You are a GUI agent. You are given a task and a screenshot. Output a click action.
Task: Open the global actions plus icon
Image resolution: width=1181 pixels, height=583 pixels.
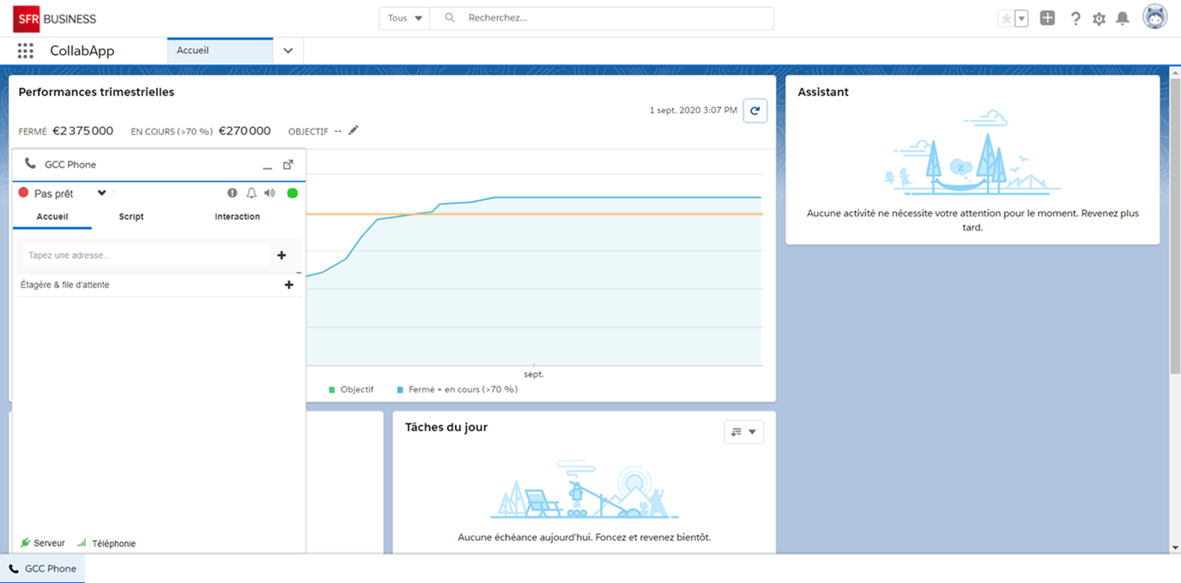pos(1047,18)
